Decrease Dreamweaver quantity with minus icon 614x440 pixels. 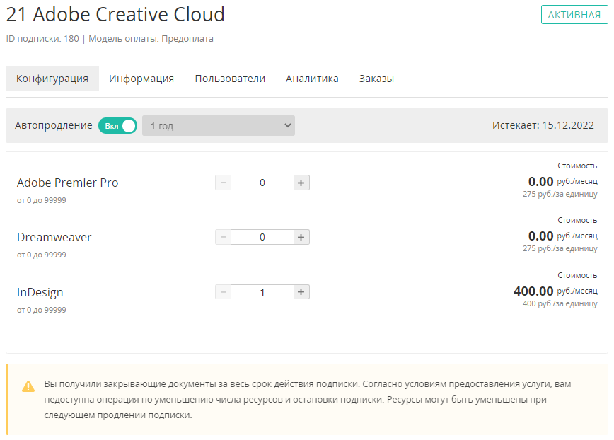(x=223, y=237)
